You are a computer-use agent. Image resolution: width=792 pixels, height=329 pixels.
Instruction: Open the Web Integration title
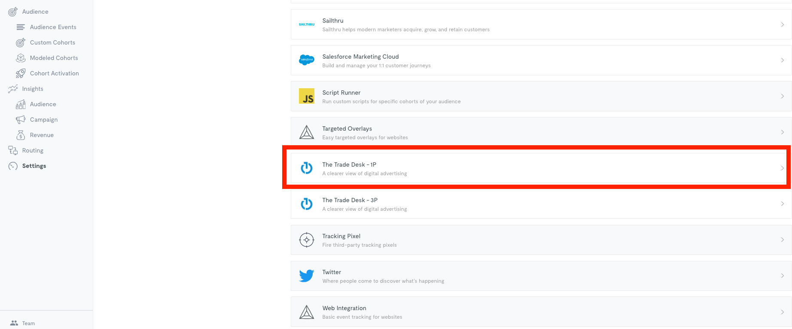point(344,308)
